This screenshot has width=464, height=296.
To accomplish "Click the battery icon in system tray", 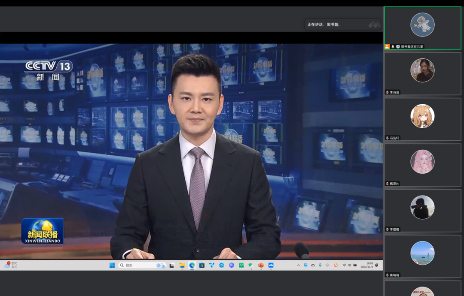I will [x=355, y=265].
